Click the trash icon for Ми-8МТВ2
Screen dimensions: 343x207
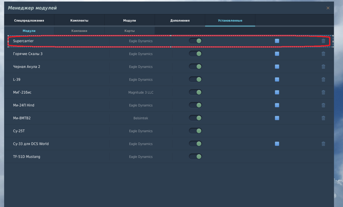tap(323, 118)
